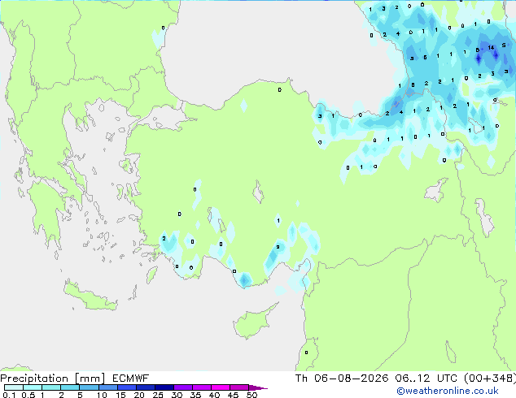The height and width of the screenshot is (398, 516).
Task: Pick the 35–40 mm violet legend segment
Action: [x=201, y=387]
